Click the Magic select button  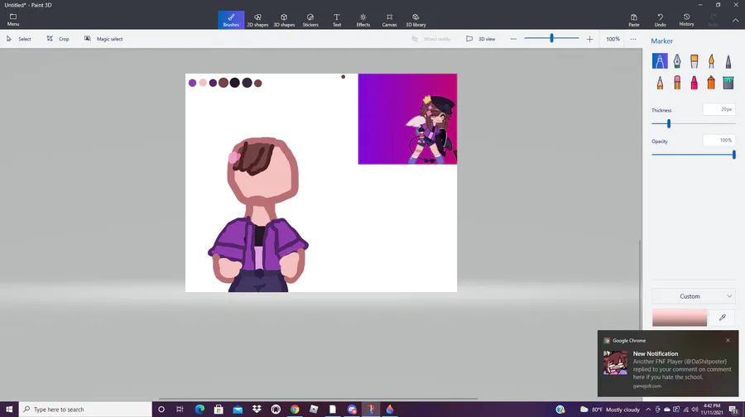click(x=103, y=39)
